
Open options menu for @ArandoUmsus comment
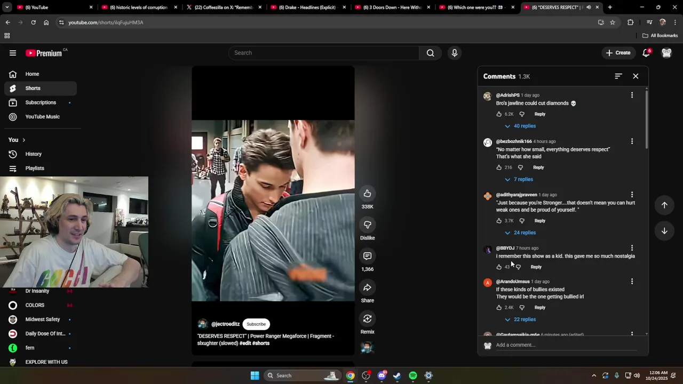(x=632, y=282)
